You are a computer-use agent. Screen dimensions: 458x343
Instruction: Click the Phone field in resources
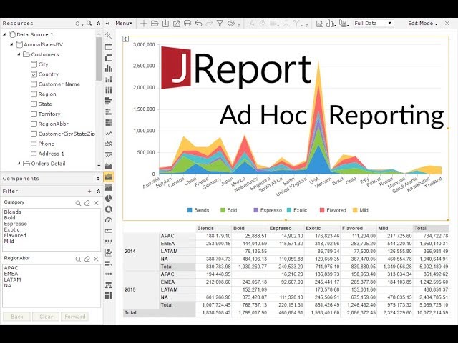tap(46, 144)
